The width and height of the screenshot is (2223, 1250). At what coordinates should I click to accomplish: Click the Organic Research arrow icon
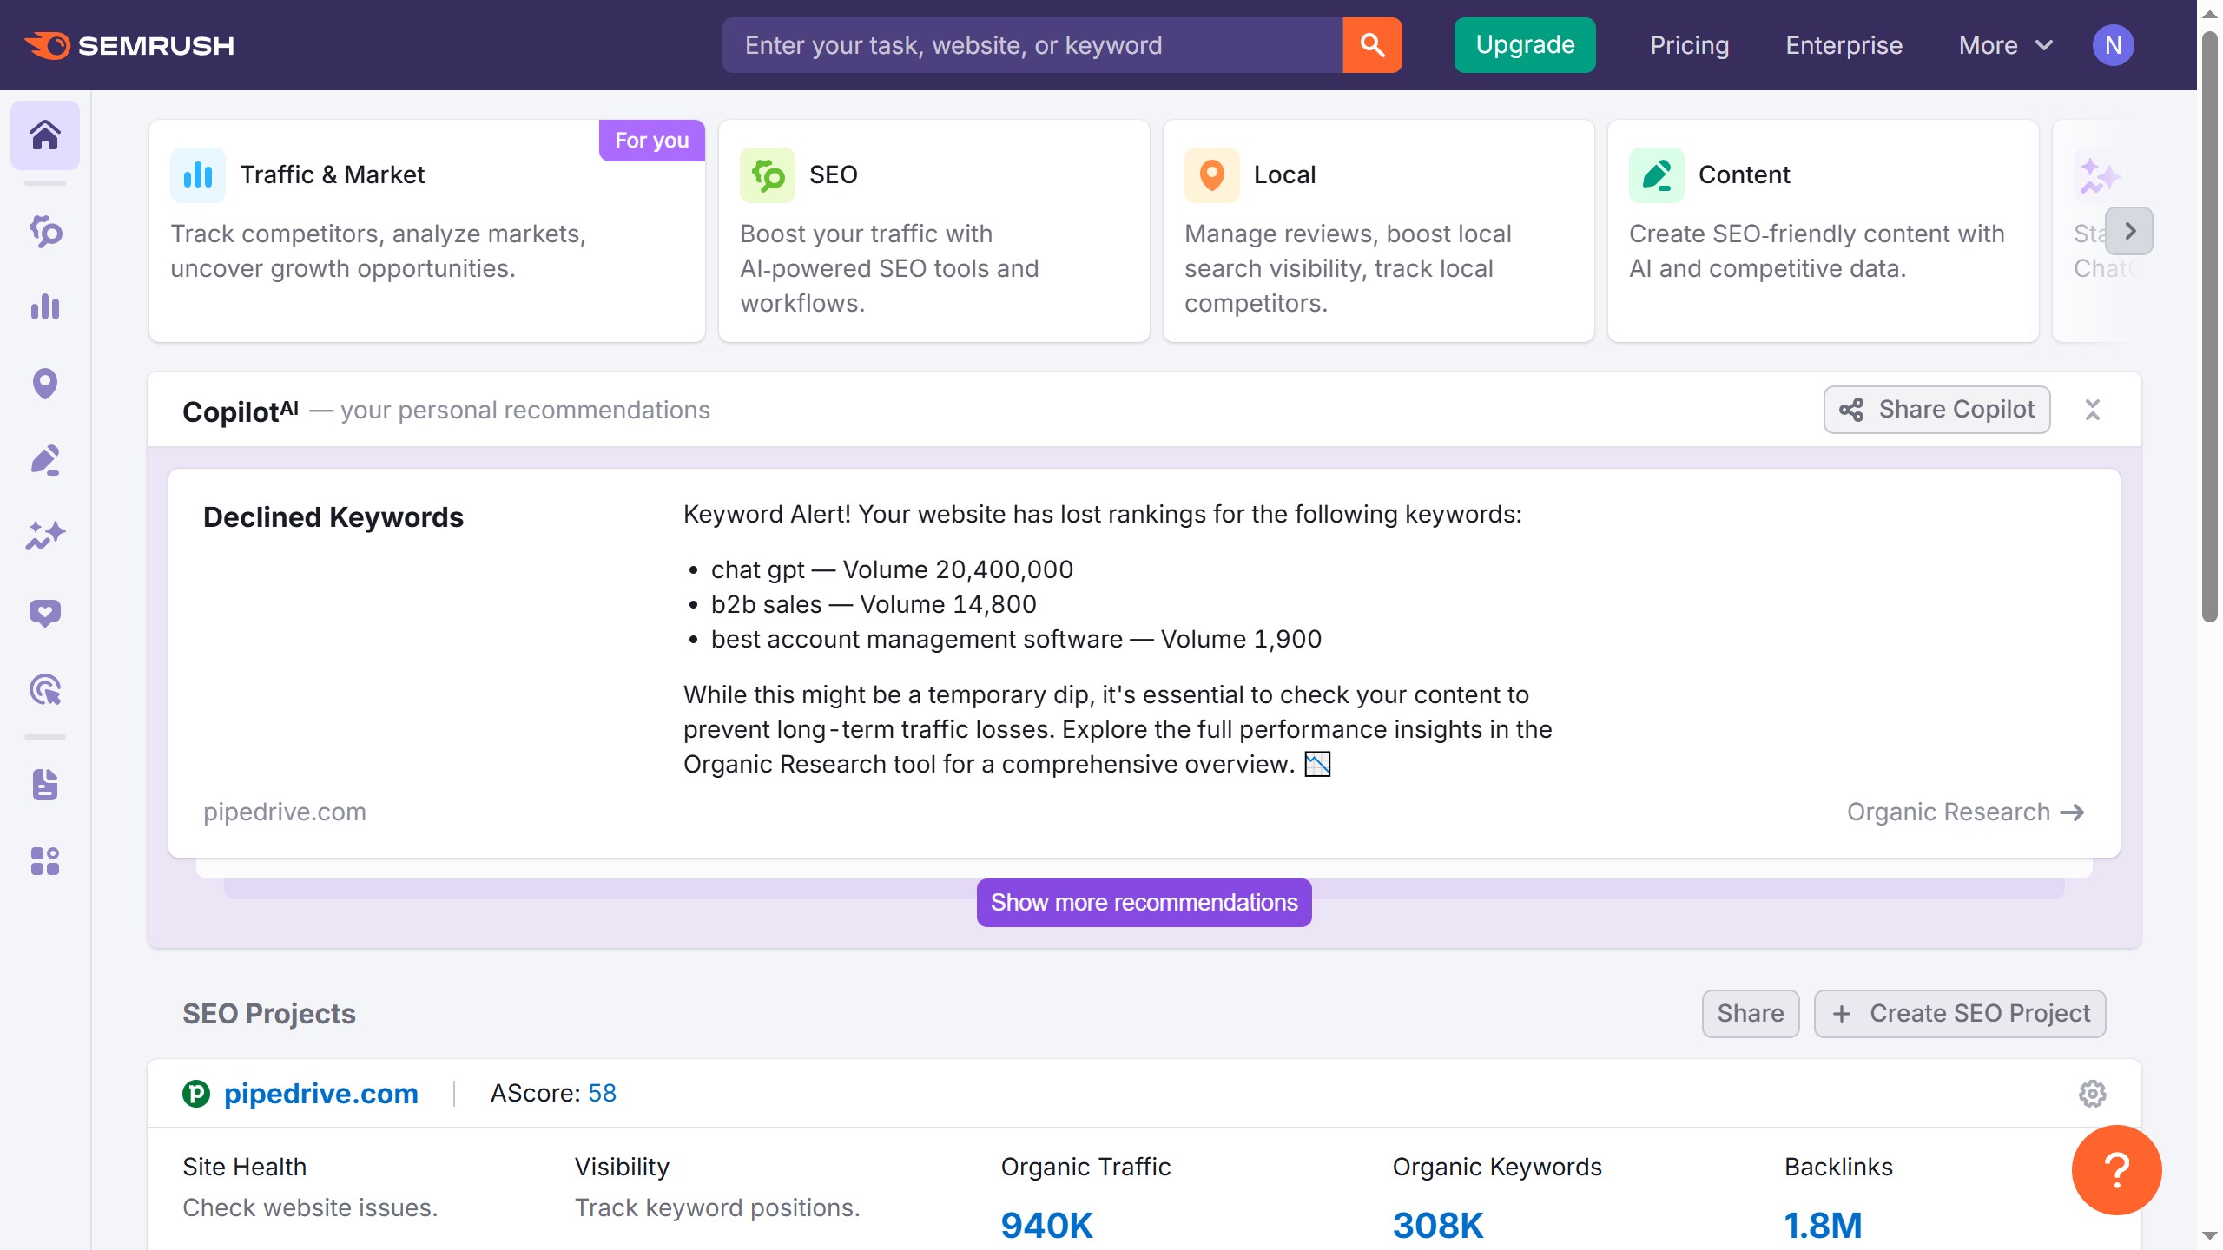pyautogui.click(x=2073, y=812)
